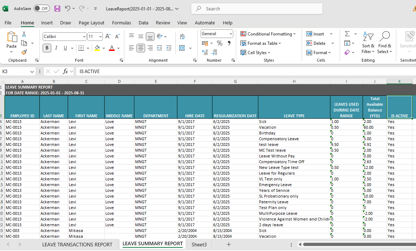Click the Save icon in title bar

[x=57, y=8]
